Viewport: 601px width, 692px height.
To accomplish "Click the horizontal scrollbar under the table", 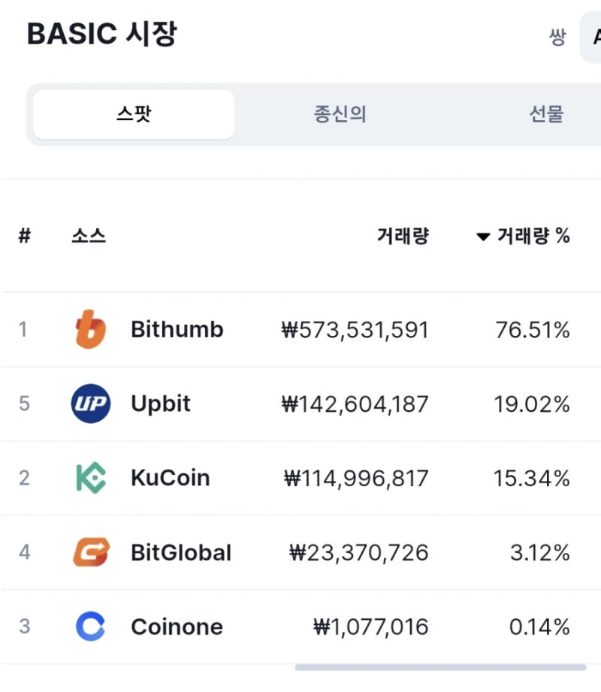I will [440, 667].
